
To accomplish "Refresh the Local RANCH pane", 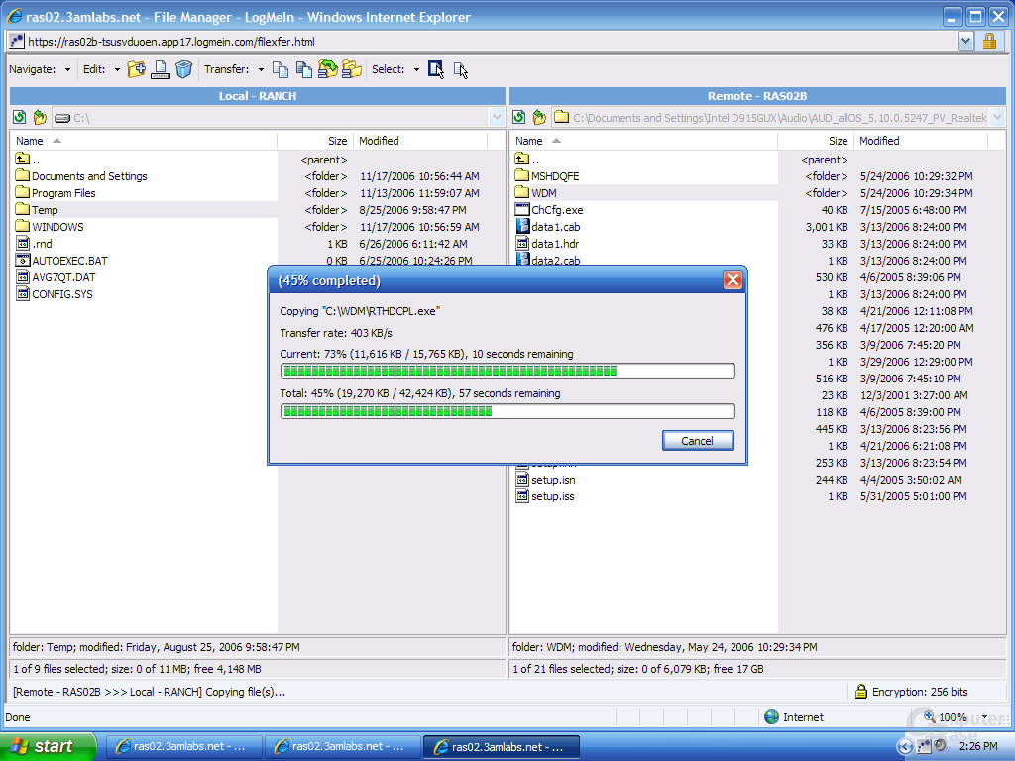I will [20, 117].
